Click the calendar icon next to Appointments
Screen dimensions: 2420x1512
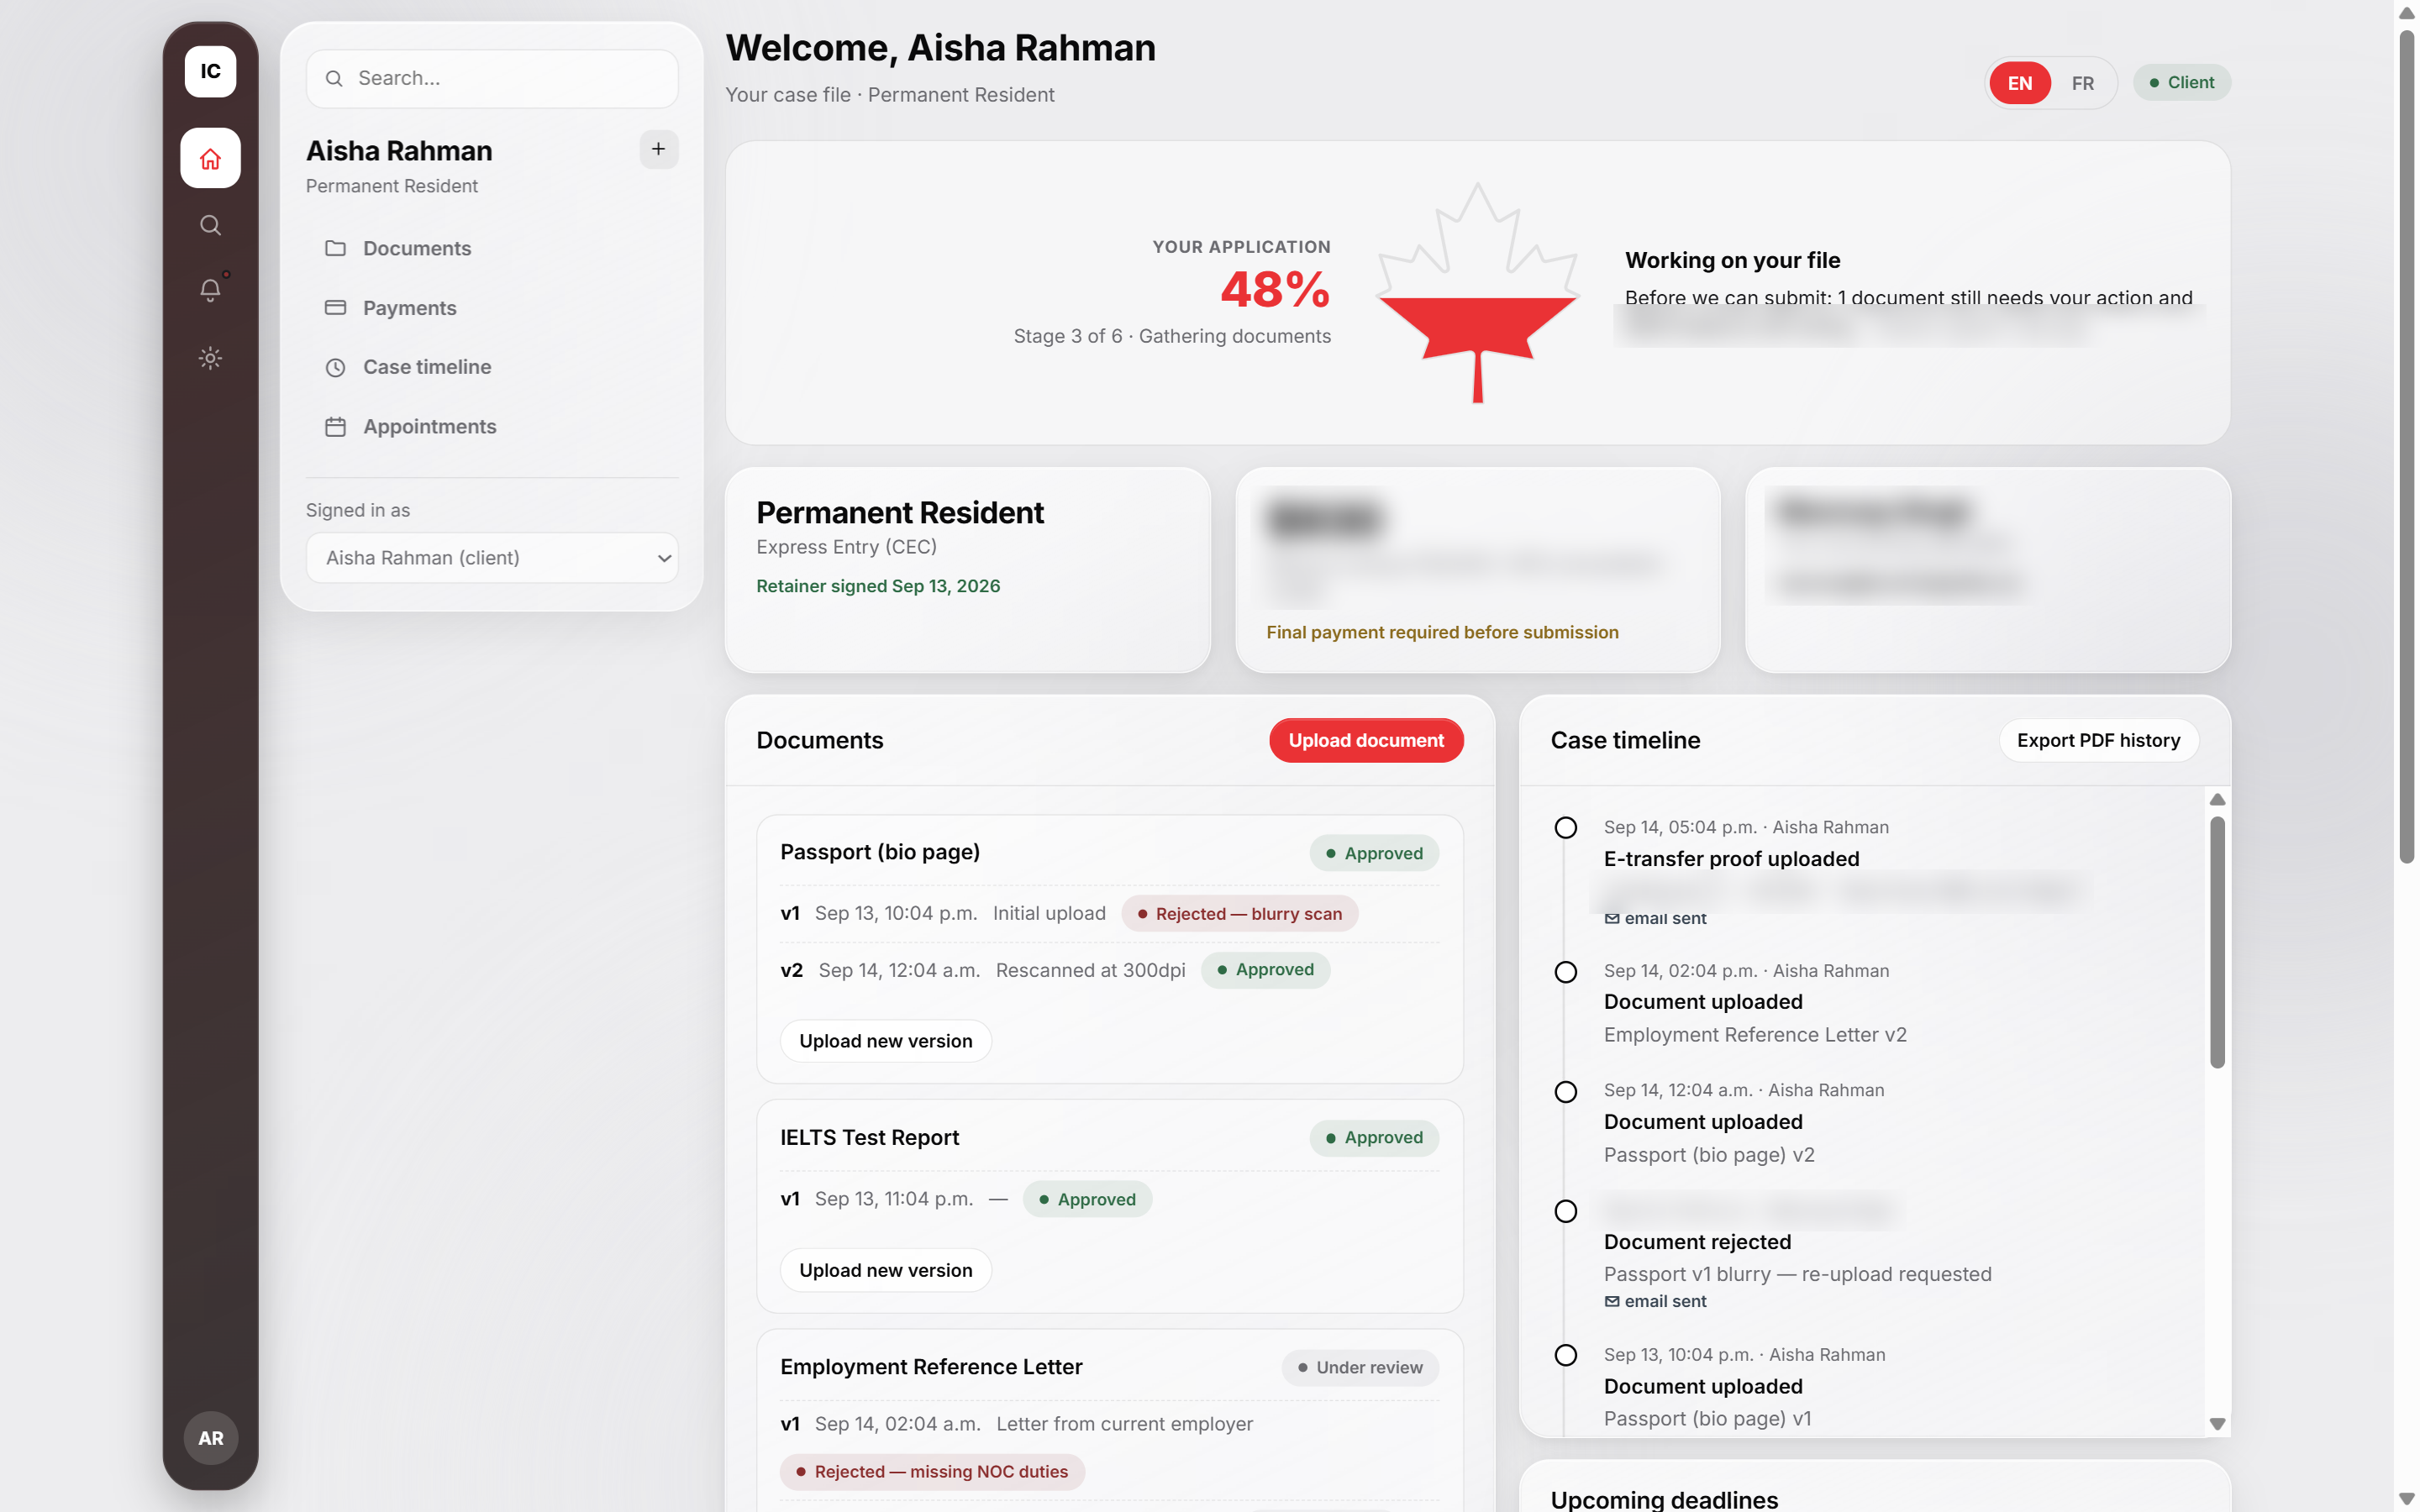335,427
